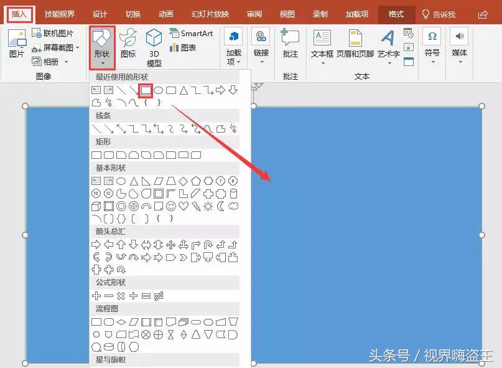Pick the Cross shape in 基本形状

208,194
